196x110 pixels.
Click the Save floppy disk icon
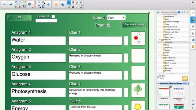(x=24, y=6)
